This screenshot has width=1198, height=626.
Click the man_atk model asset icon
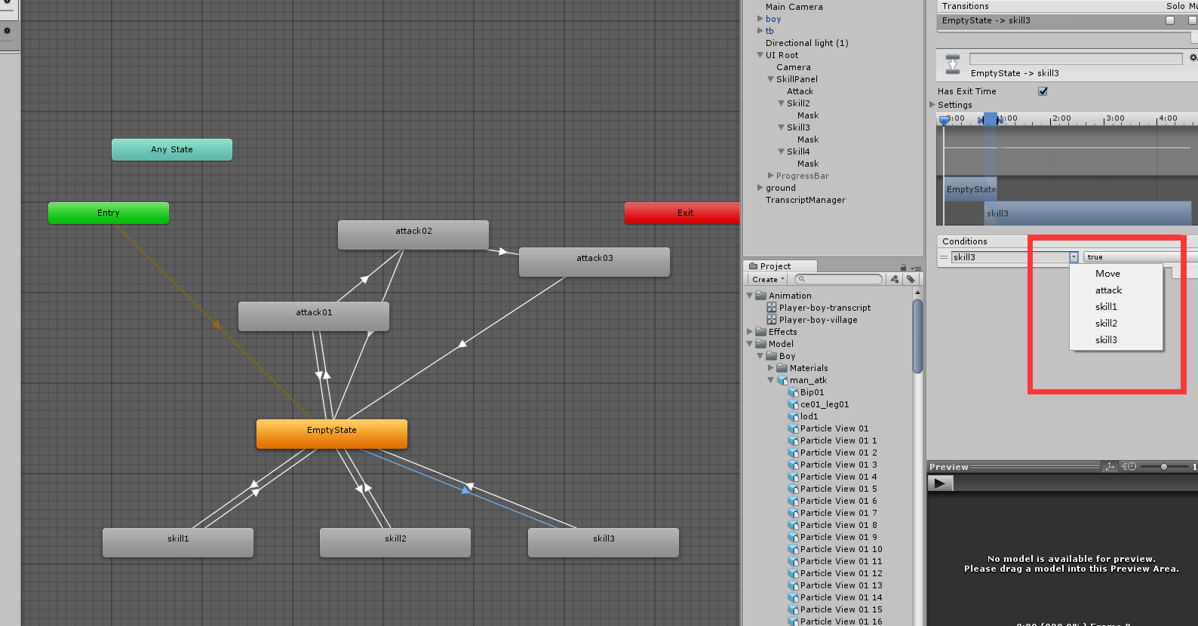(782, 380)
